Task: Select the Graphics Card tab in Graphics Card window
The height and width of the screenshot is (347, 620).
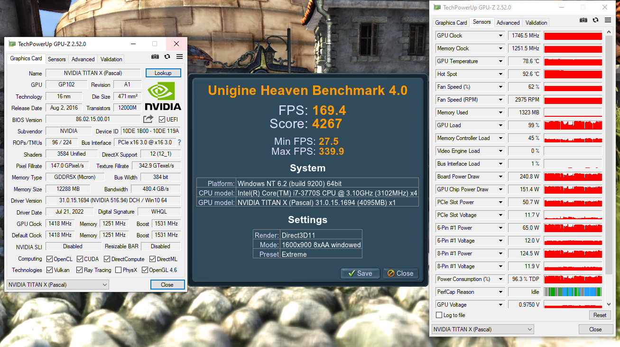Action: pos(26,58)
